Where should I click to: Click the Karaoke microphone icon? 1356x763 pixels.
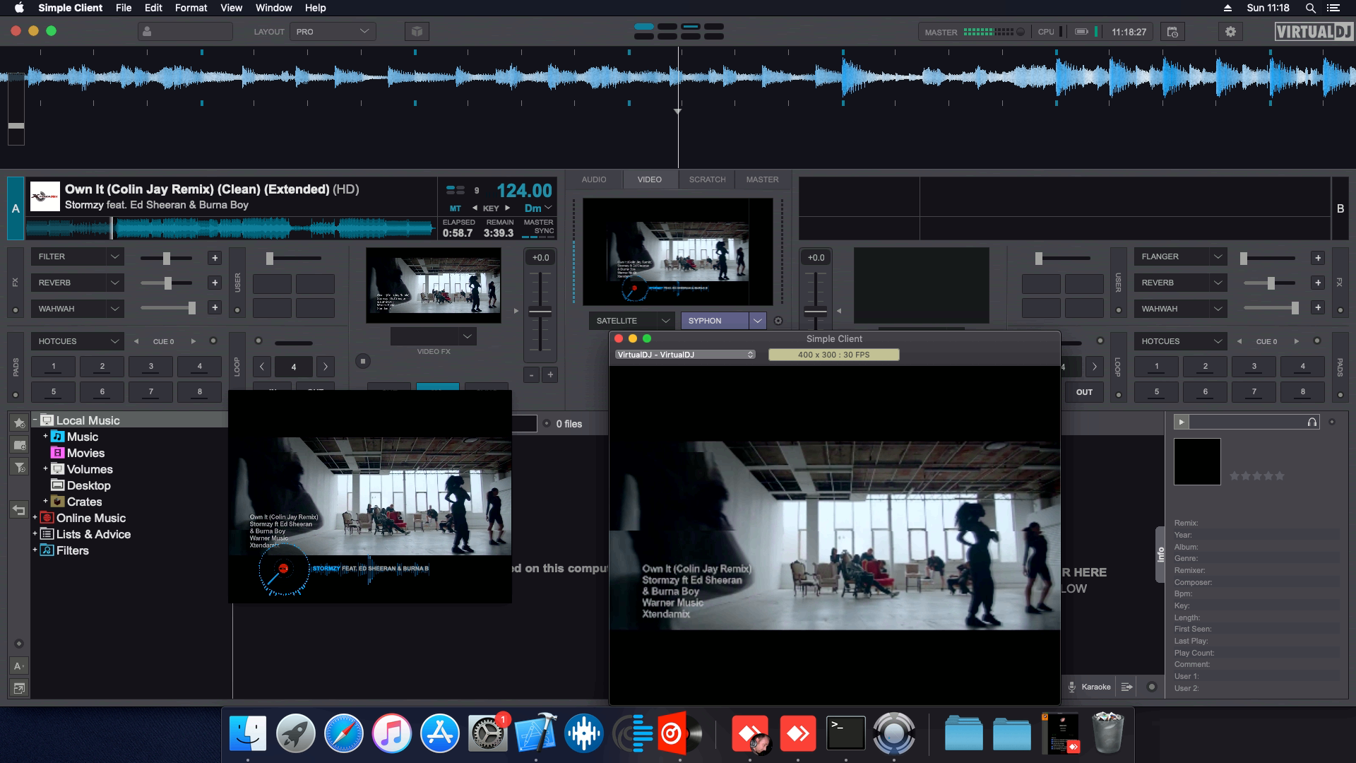pyautogui.click(x=1071, y=687)
